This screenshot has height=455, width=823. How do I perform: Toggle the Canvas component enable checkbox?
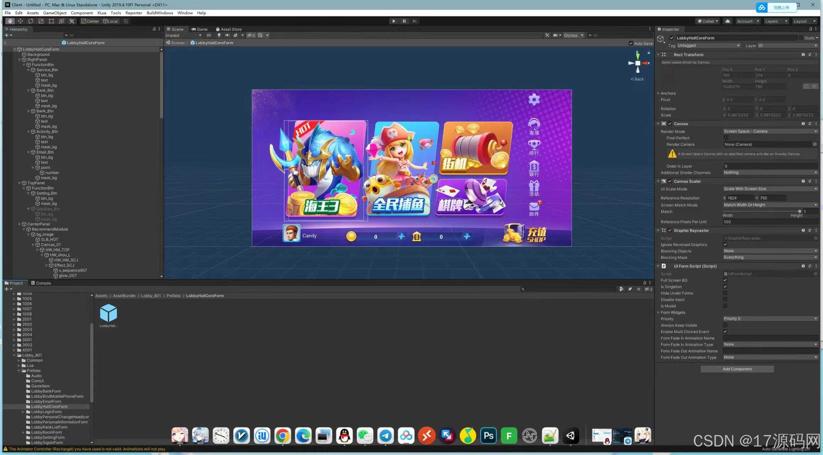[x=670, y=124]
